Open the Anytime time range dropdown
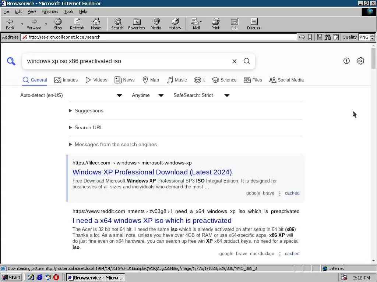 click(x=148, y=95)
